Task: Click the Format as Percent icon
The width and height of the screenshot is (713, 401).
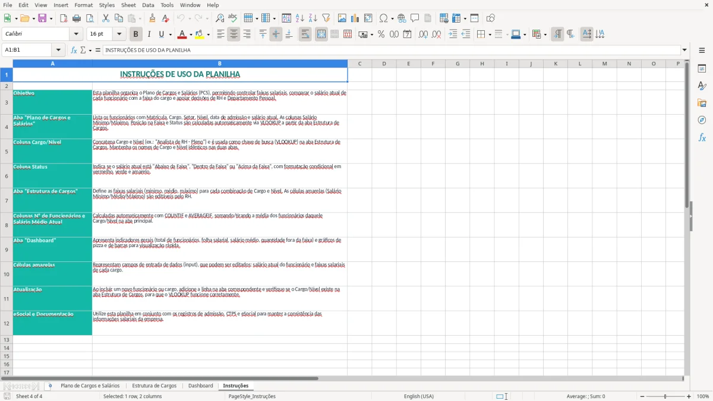Action: point(381,34)
